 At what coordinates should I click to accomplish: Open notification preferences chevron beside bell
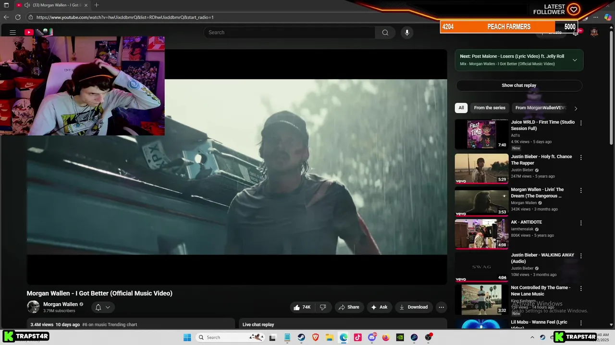point(108,307)
